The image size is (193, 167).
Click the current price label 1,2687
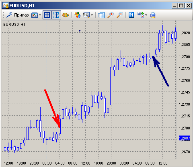point(185,138)
